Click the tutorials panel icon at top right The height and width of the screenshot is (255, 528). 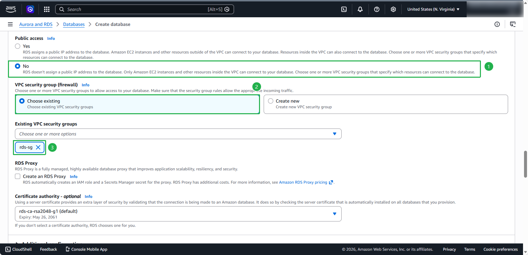513,24
